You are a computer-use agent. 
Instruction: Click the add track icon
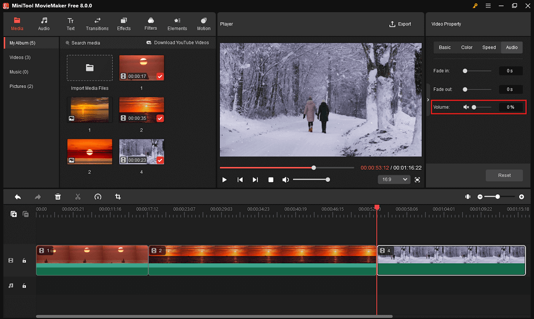(14, 214)
